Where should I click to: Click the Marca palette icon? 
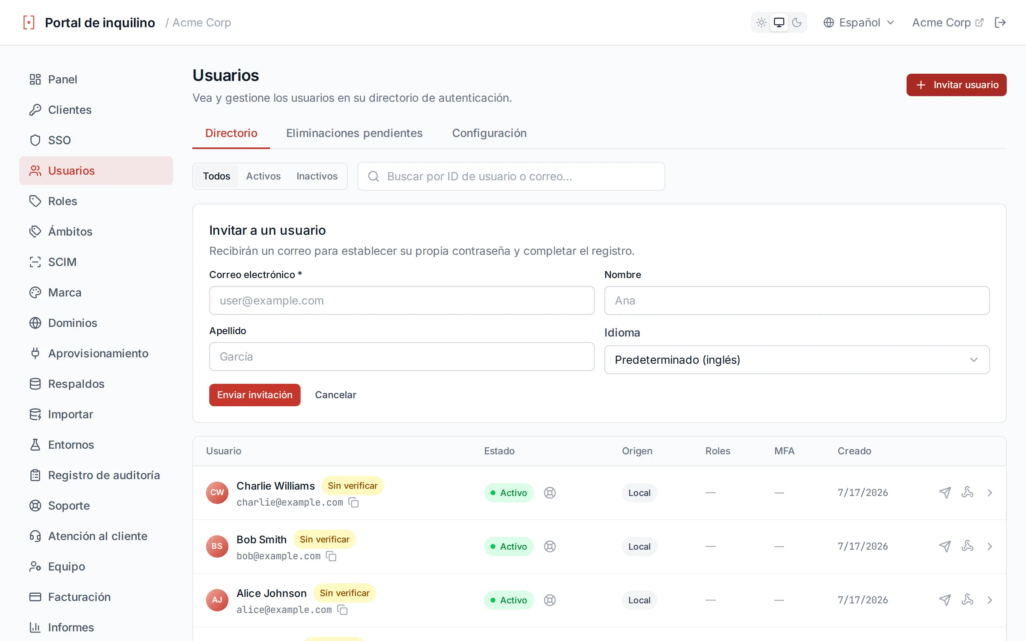point(35,292)
